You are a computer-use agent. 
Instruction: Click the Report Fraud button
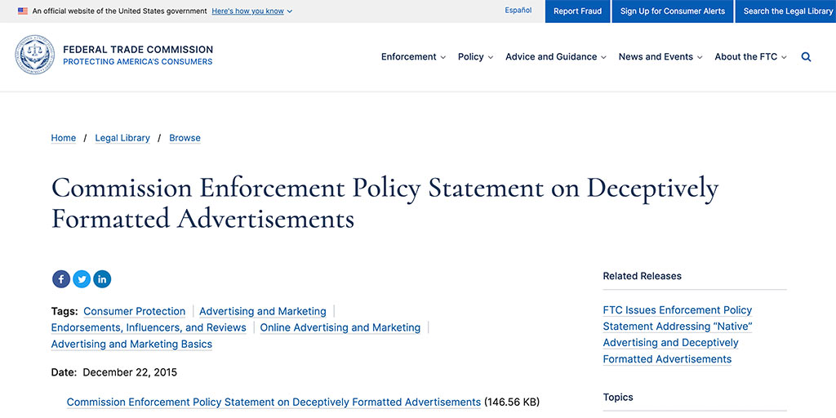[x=577, y=11]
